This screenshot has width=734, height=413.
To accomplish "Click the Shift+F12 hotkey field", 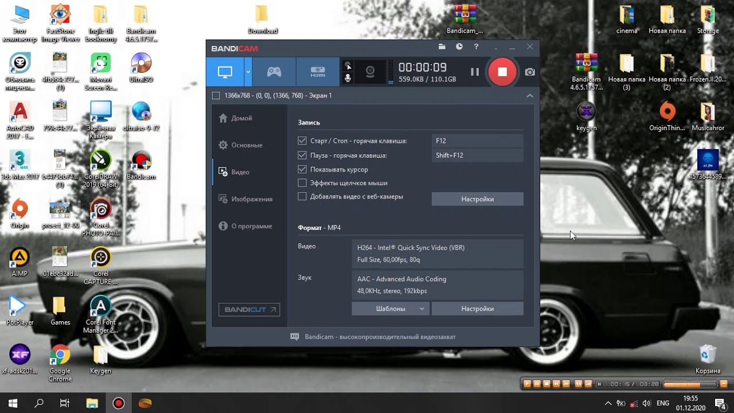I will 477,155.
